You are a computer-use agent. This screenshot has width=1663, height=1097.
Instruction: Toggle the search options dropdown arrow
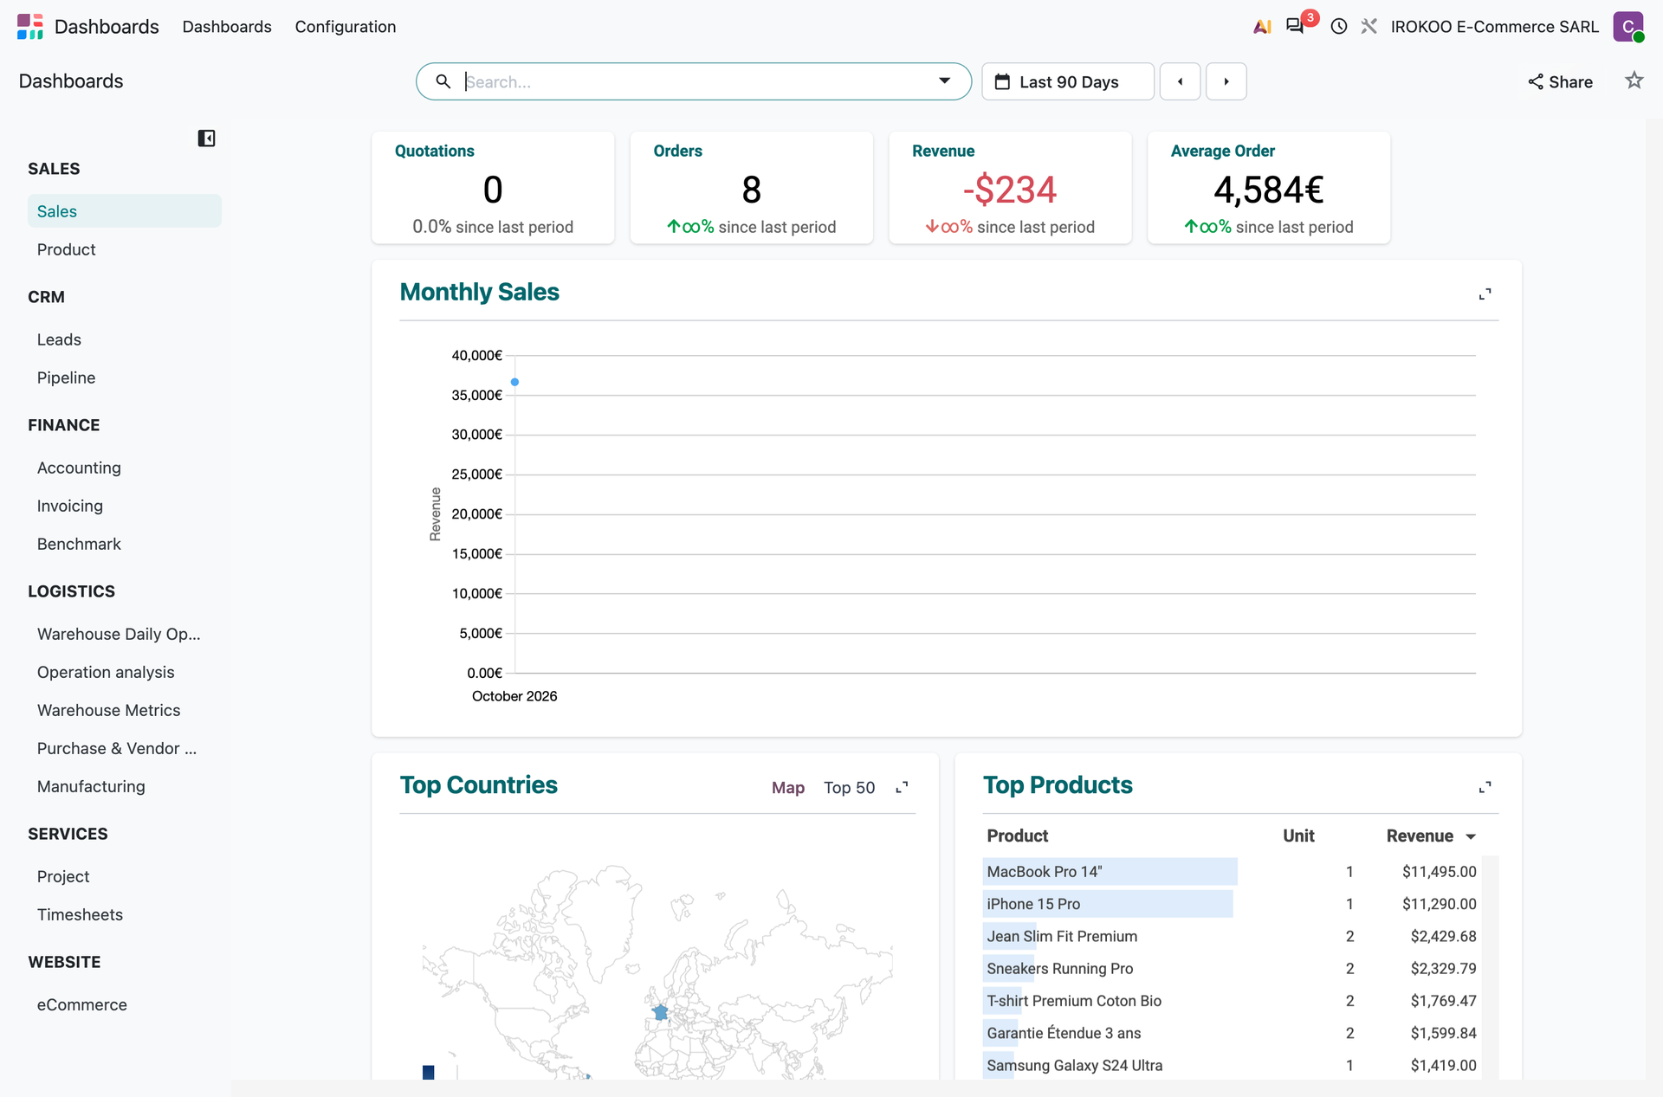(944, 81)
